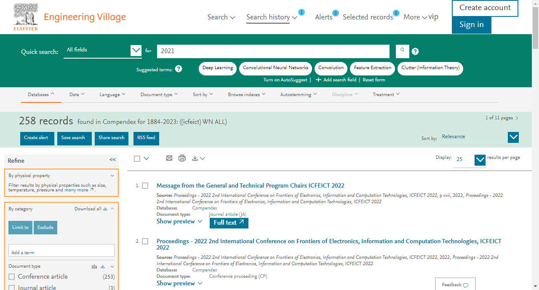
Task: Open Sort by filter tab
Action: [x=203, y=94]
